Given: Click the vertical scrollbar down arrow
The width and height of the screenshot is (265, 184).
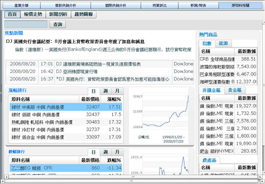Looking at the screenshot, I should (x=264, y=173).
